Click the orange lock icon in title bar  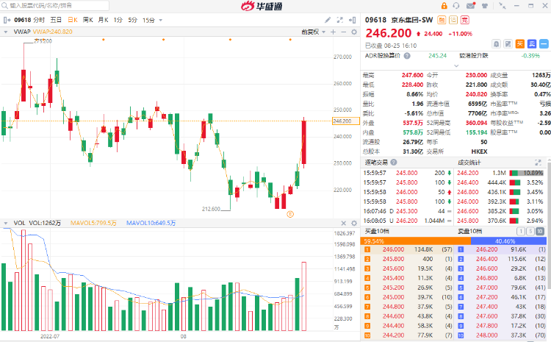[x=444, y=6]
